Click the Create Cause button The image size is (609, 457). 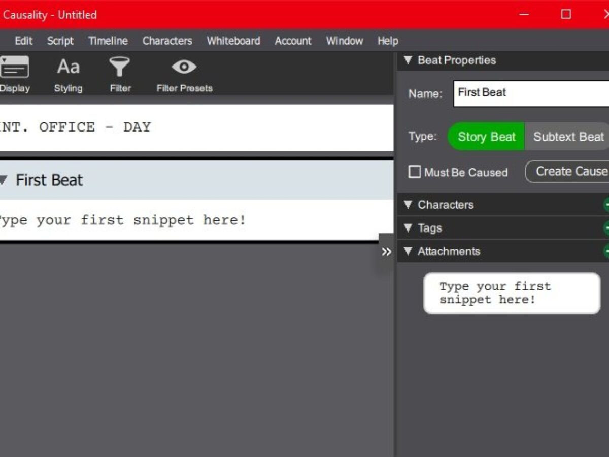[568, 172]
